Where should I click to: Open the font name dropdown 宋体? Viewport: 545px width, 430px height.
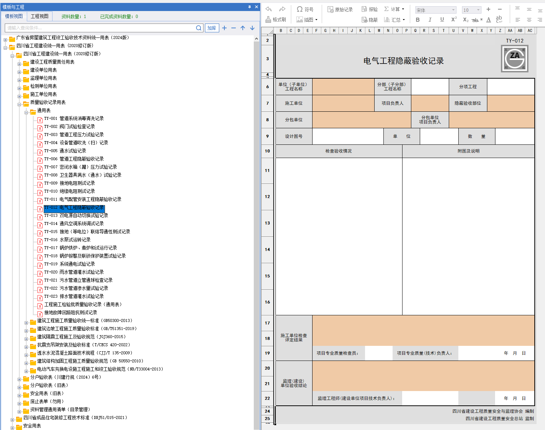click(x=436, y=10)
